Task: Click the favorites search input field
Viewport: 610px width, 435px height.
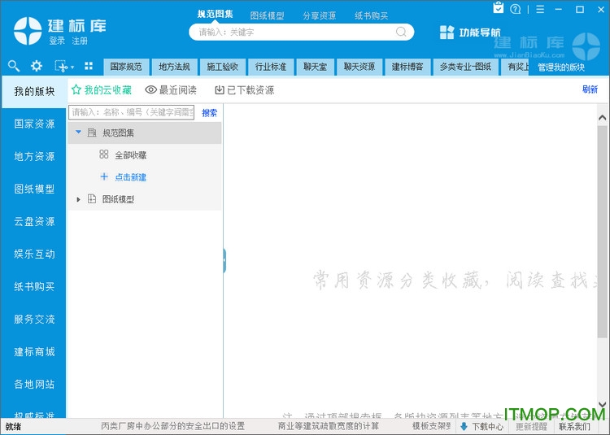Action: pos(132,113)
